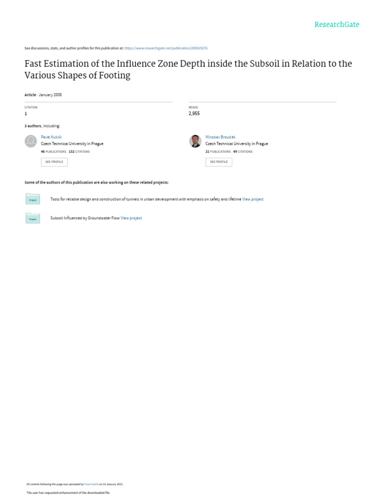Click the 49 citations count for Miroslav Brouček
The image size is (378, 504).
pos(243,152)
